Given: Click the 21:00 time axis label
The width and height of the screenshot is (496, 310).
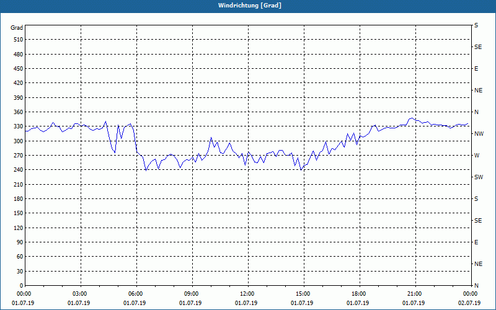Looking at the screenshot, I should coord(414,294).
